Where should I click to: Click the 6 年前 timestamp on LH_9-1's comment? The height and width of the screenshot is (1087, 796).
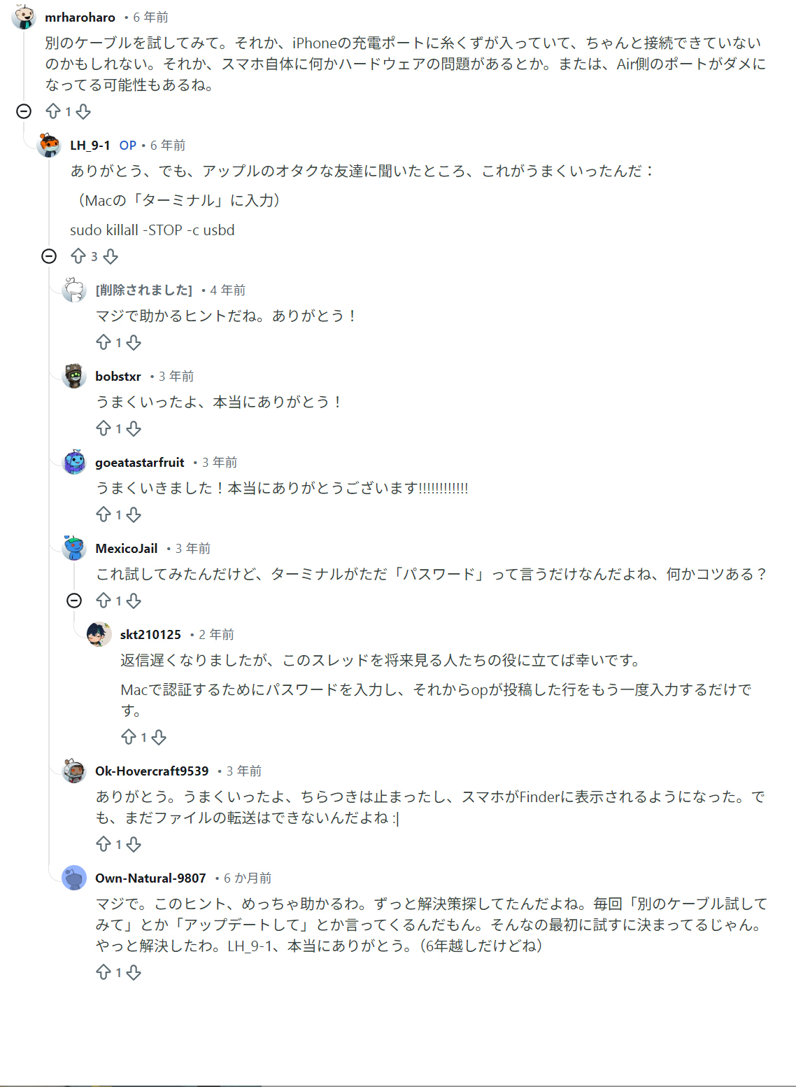[x=168, y=145]
